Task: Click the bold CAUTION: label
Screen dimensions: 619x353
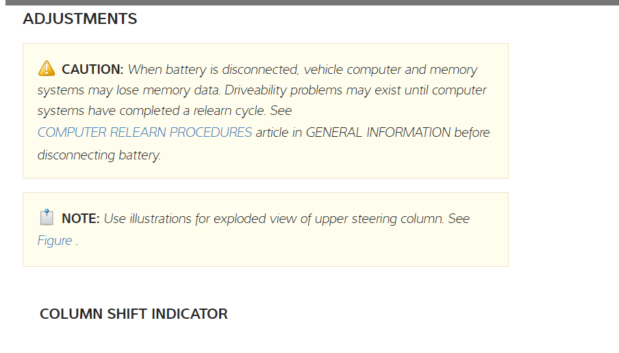Action: pos(92,69)
